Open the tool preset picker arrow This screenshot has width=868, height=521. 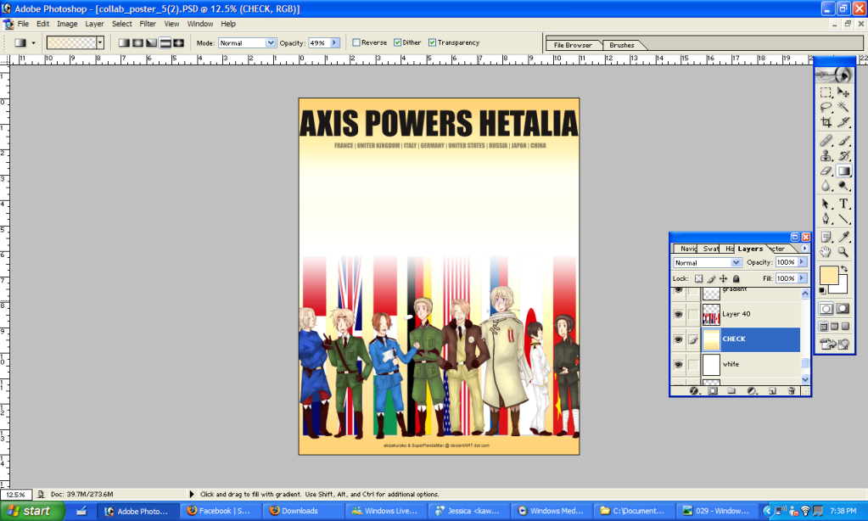click(33, 42)
